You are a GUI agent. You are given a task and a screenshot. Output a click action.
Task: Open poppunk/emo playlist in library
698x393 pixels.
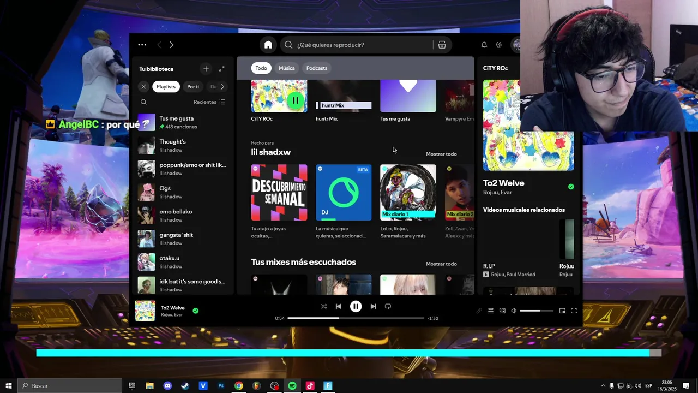click(182, 169)
